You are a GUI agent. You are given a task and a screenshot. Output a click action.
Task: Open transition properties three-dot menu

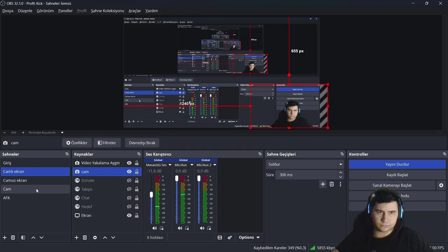click(340, 184)
